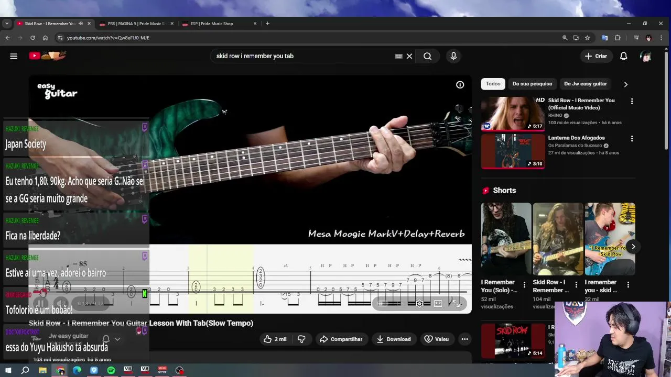Open Chrome media control icon

point(636,38)
